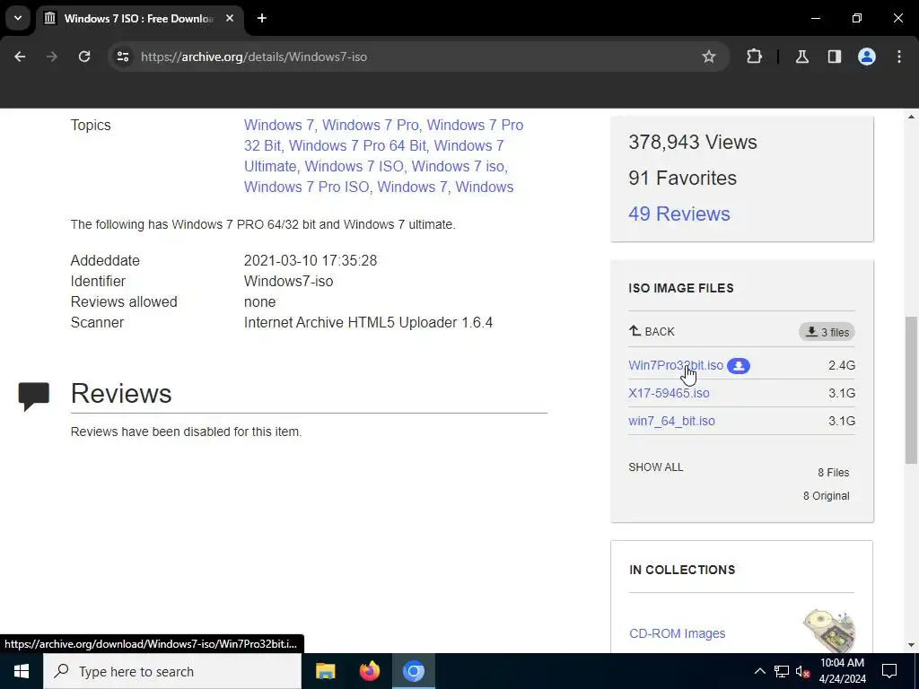Open the tab search dropdown arrow

tap(18, 18)
